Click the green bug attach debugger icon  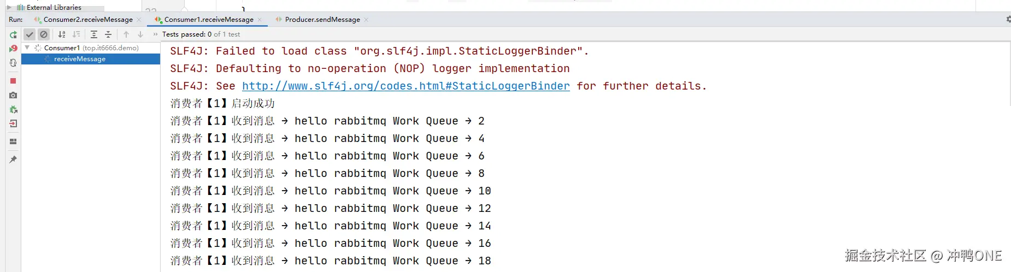13,109
